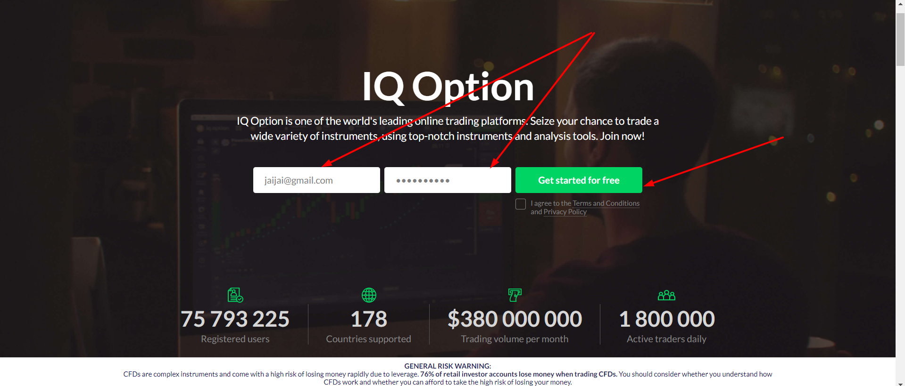905x386 pixels.
Task: Open the Privacy Policy link
Action: (565, 212)
